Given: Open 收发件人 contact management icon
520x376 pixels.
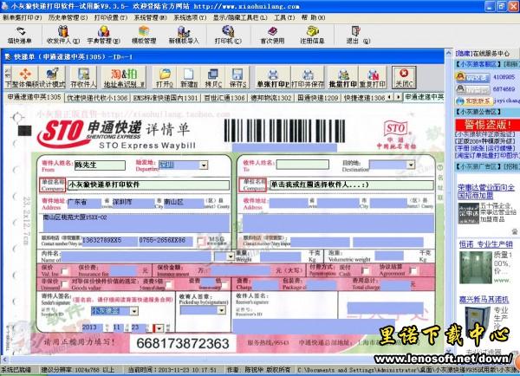Looking at the screenshot, I should point(63,36).
